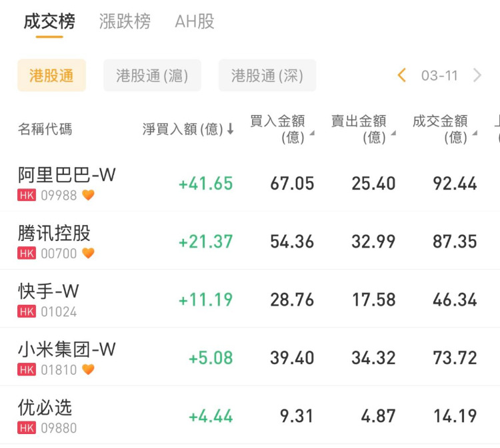
Task: Toggle favorite heart for 01810
Action: (88, 369)
